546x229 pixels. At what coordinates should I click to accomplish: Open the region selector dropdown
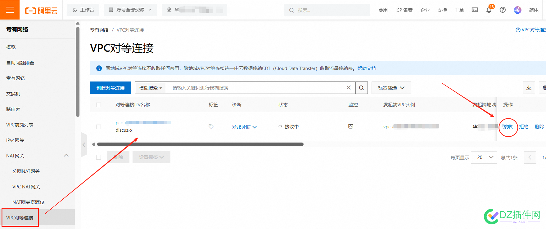click(x=194, y=10)
